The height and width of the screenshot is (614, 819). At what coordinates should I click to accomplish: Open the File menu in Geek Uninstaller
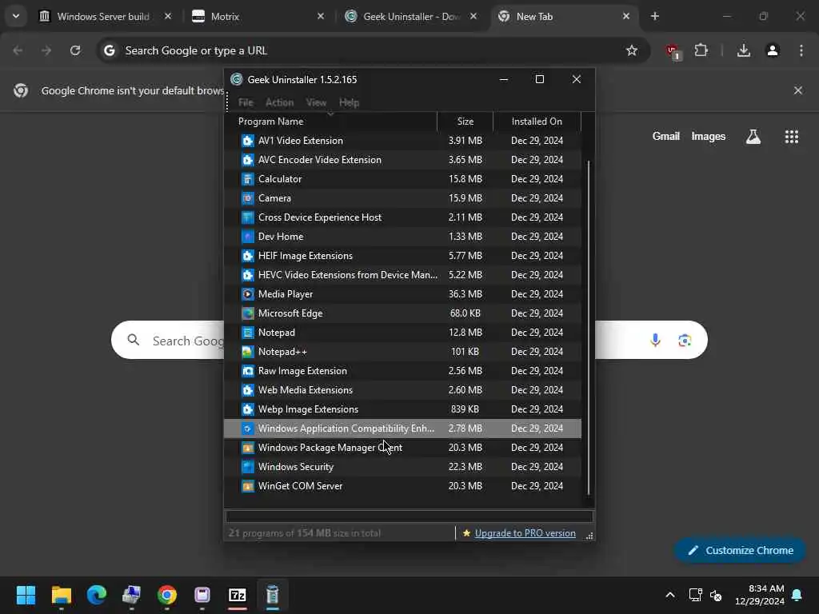pos(246,102)
